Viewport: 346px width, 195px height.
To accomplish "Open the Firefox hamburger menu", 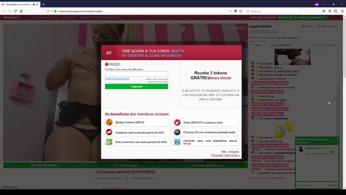I will click(x=342, y=11).
